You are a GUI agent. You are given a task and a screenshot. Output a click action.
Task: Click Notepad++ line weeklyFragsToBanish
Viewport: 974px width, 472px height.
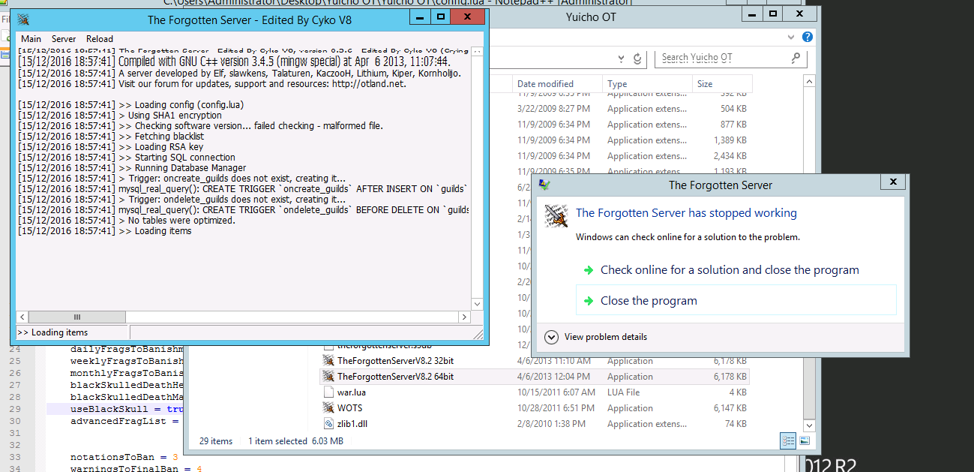point(127,361)
